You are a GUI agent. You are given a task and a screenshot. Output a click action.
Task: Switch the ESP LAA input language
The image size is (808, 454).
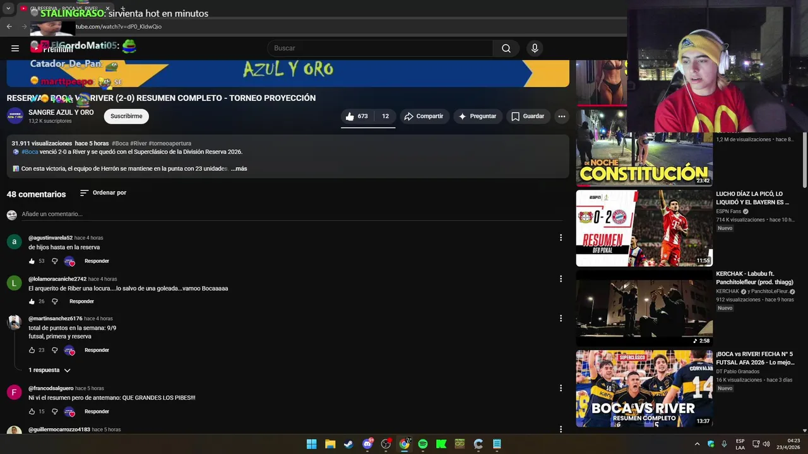click(x=740, y=444)
